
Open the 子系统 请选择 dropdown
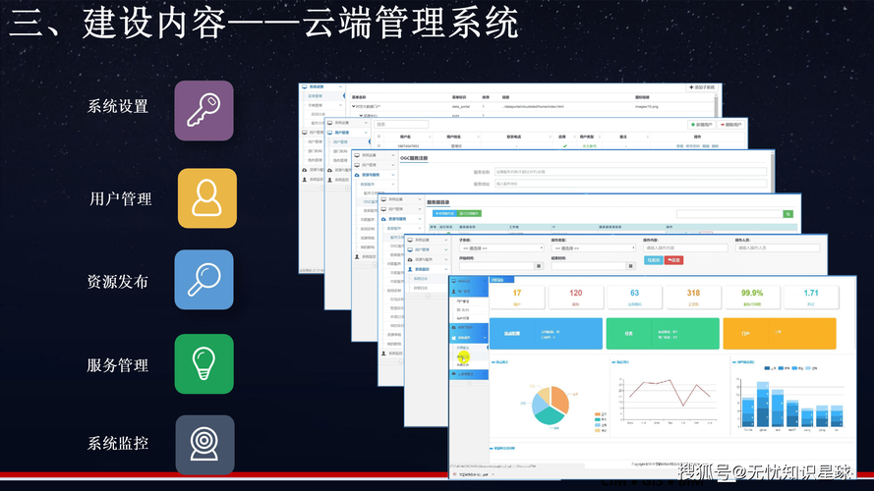tap(501, 248)
